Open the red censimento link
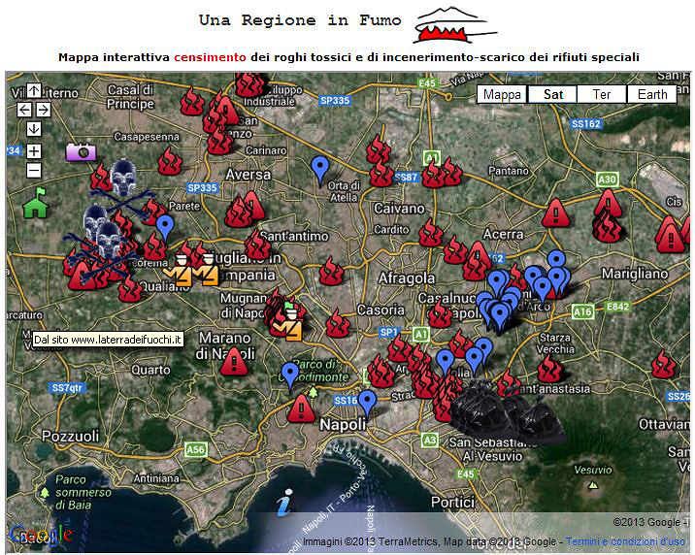 point(210,57)
